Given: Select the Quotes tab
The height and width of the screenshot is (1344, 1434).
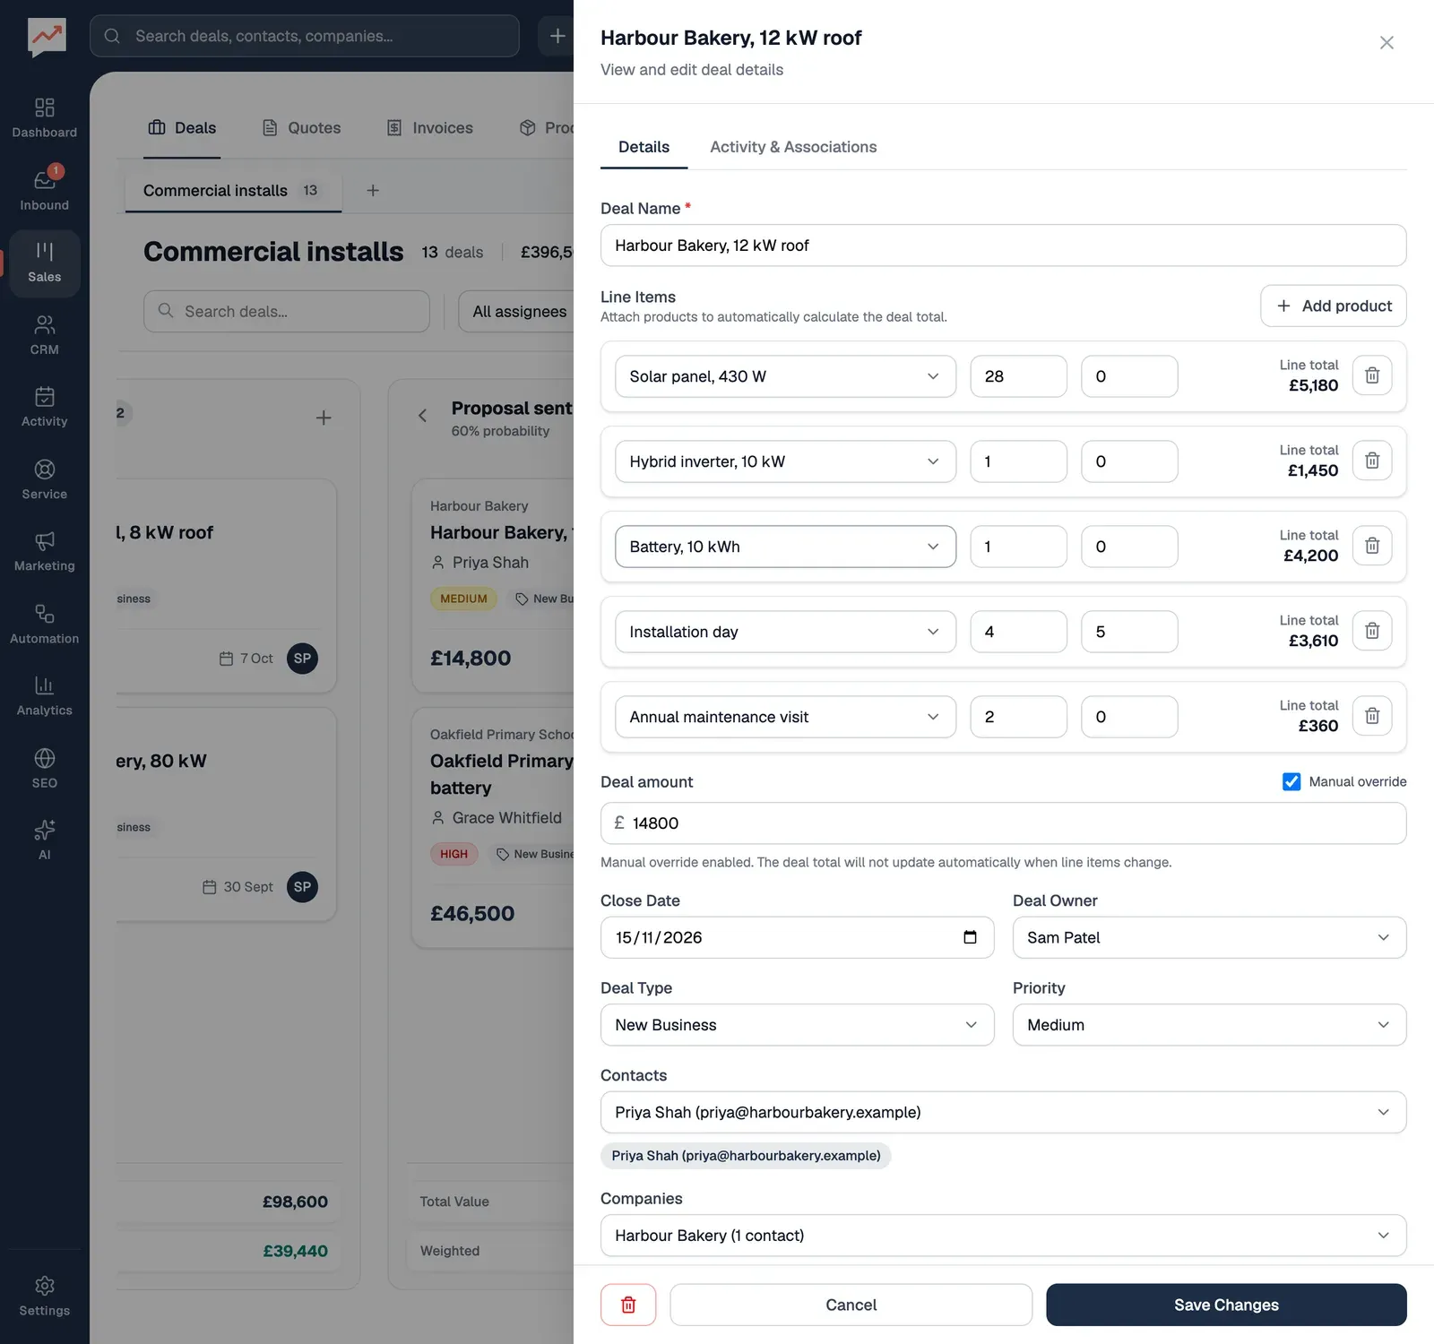Looking at the screenshot, I should (301, 128).
